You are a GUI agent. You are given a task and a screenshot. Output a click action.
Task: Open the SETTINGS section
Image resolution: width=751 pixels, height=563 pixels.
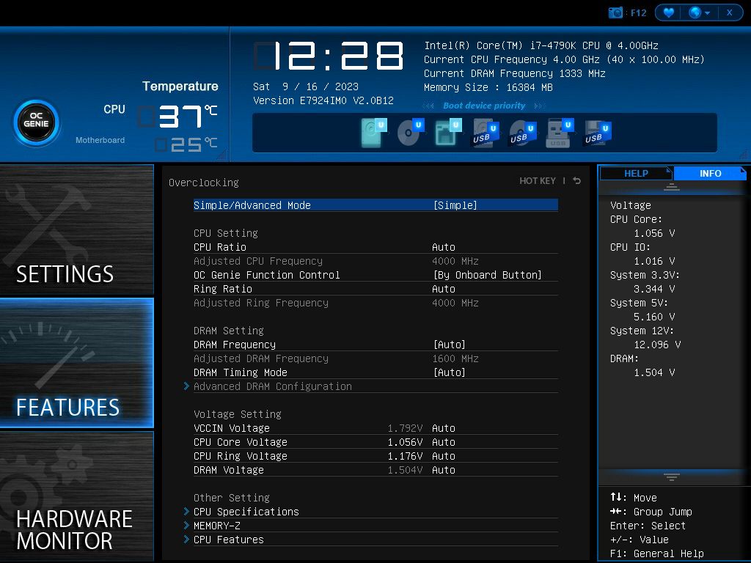76,229
